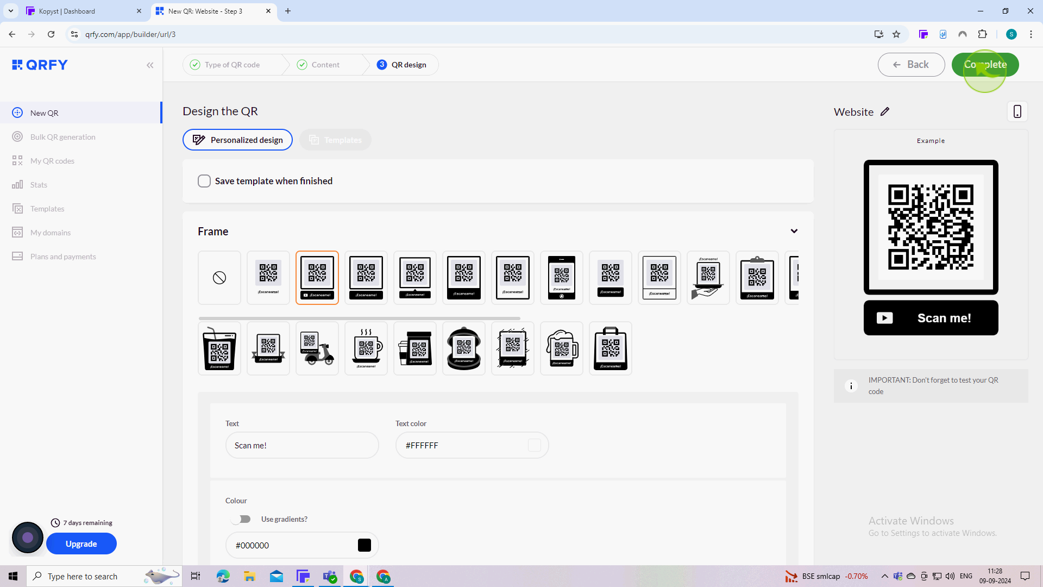Click the Kopyst extension icon in toolbar
Viewport: 1043px width, 587px height.
(923, 34)
